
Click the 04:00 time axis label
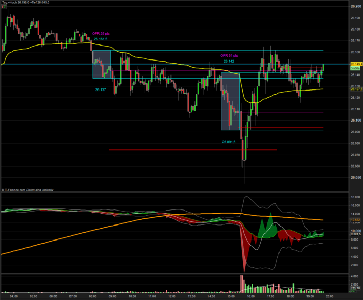[x=13, y=296]
